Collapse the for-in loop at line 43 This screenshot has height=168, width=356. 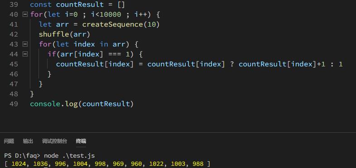pyautogui.click(x=25, y=44)
